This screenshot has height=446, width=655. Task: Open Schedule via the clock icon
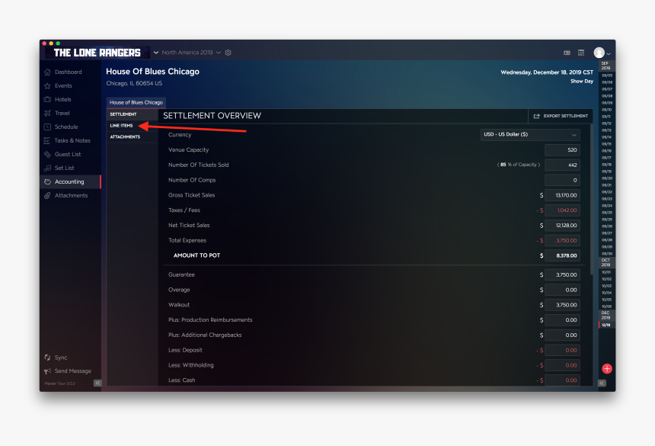click(x=47, y=127)
